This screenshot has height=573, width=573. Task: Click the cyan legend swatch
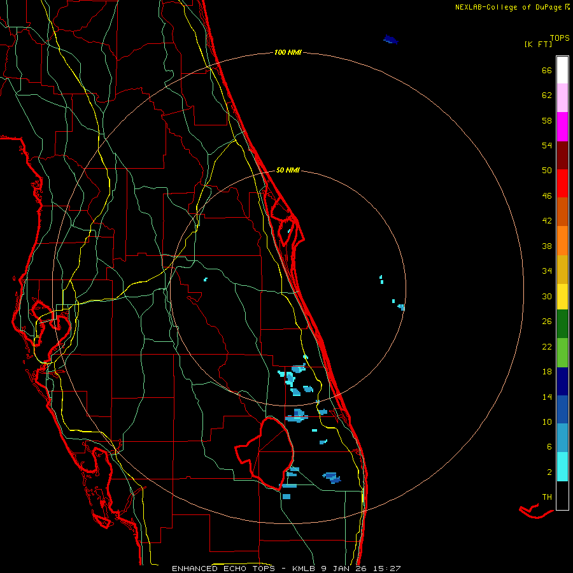pyautogui.click(x=562, y=467)
